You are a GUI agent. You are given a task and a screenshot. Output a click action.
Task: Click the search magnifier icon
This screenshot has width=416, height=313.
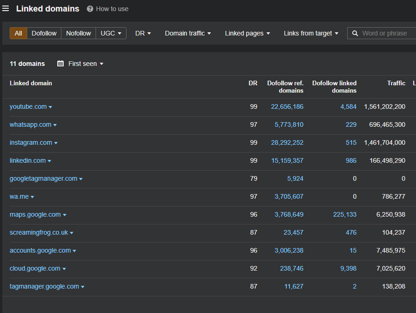[x=355, y=33]
